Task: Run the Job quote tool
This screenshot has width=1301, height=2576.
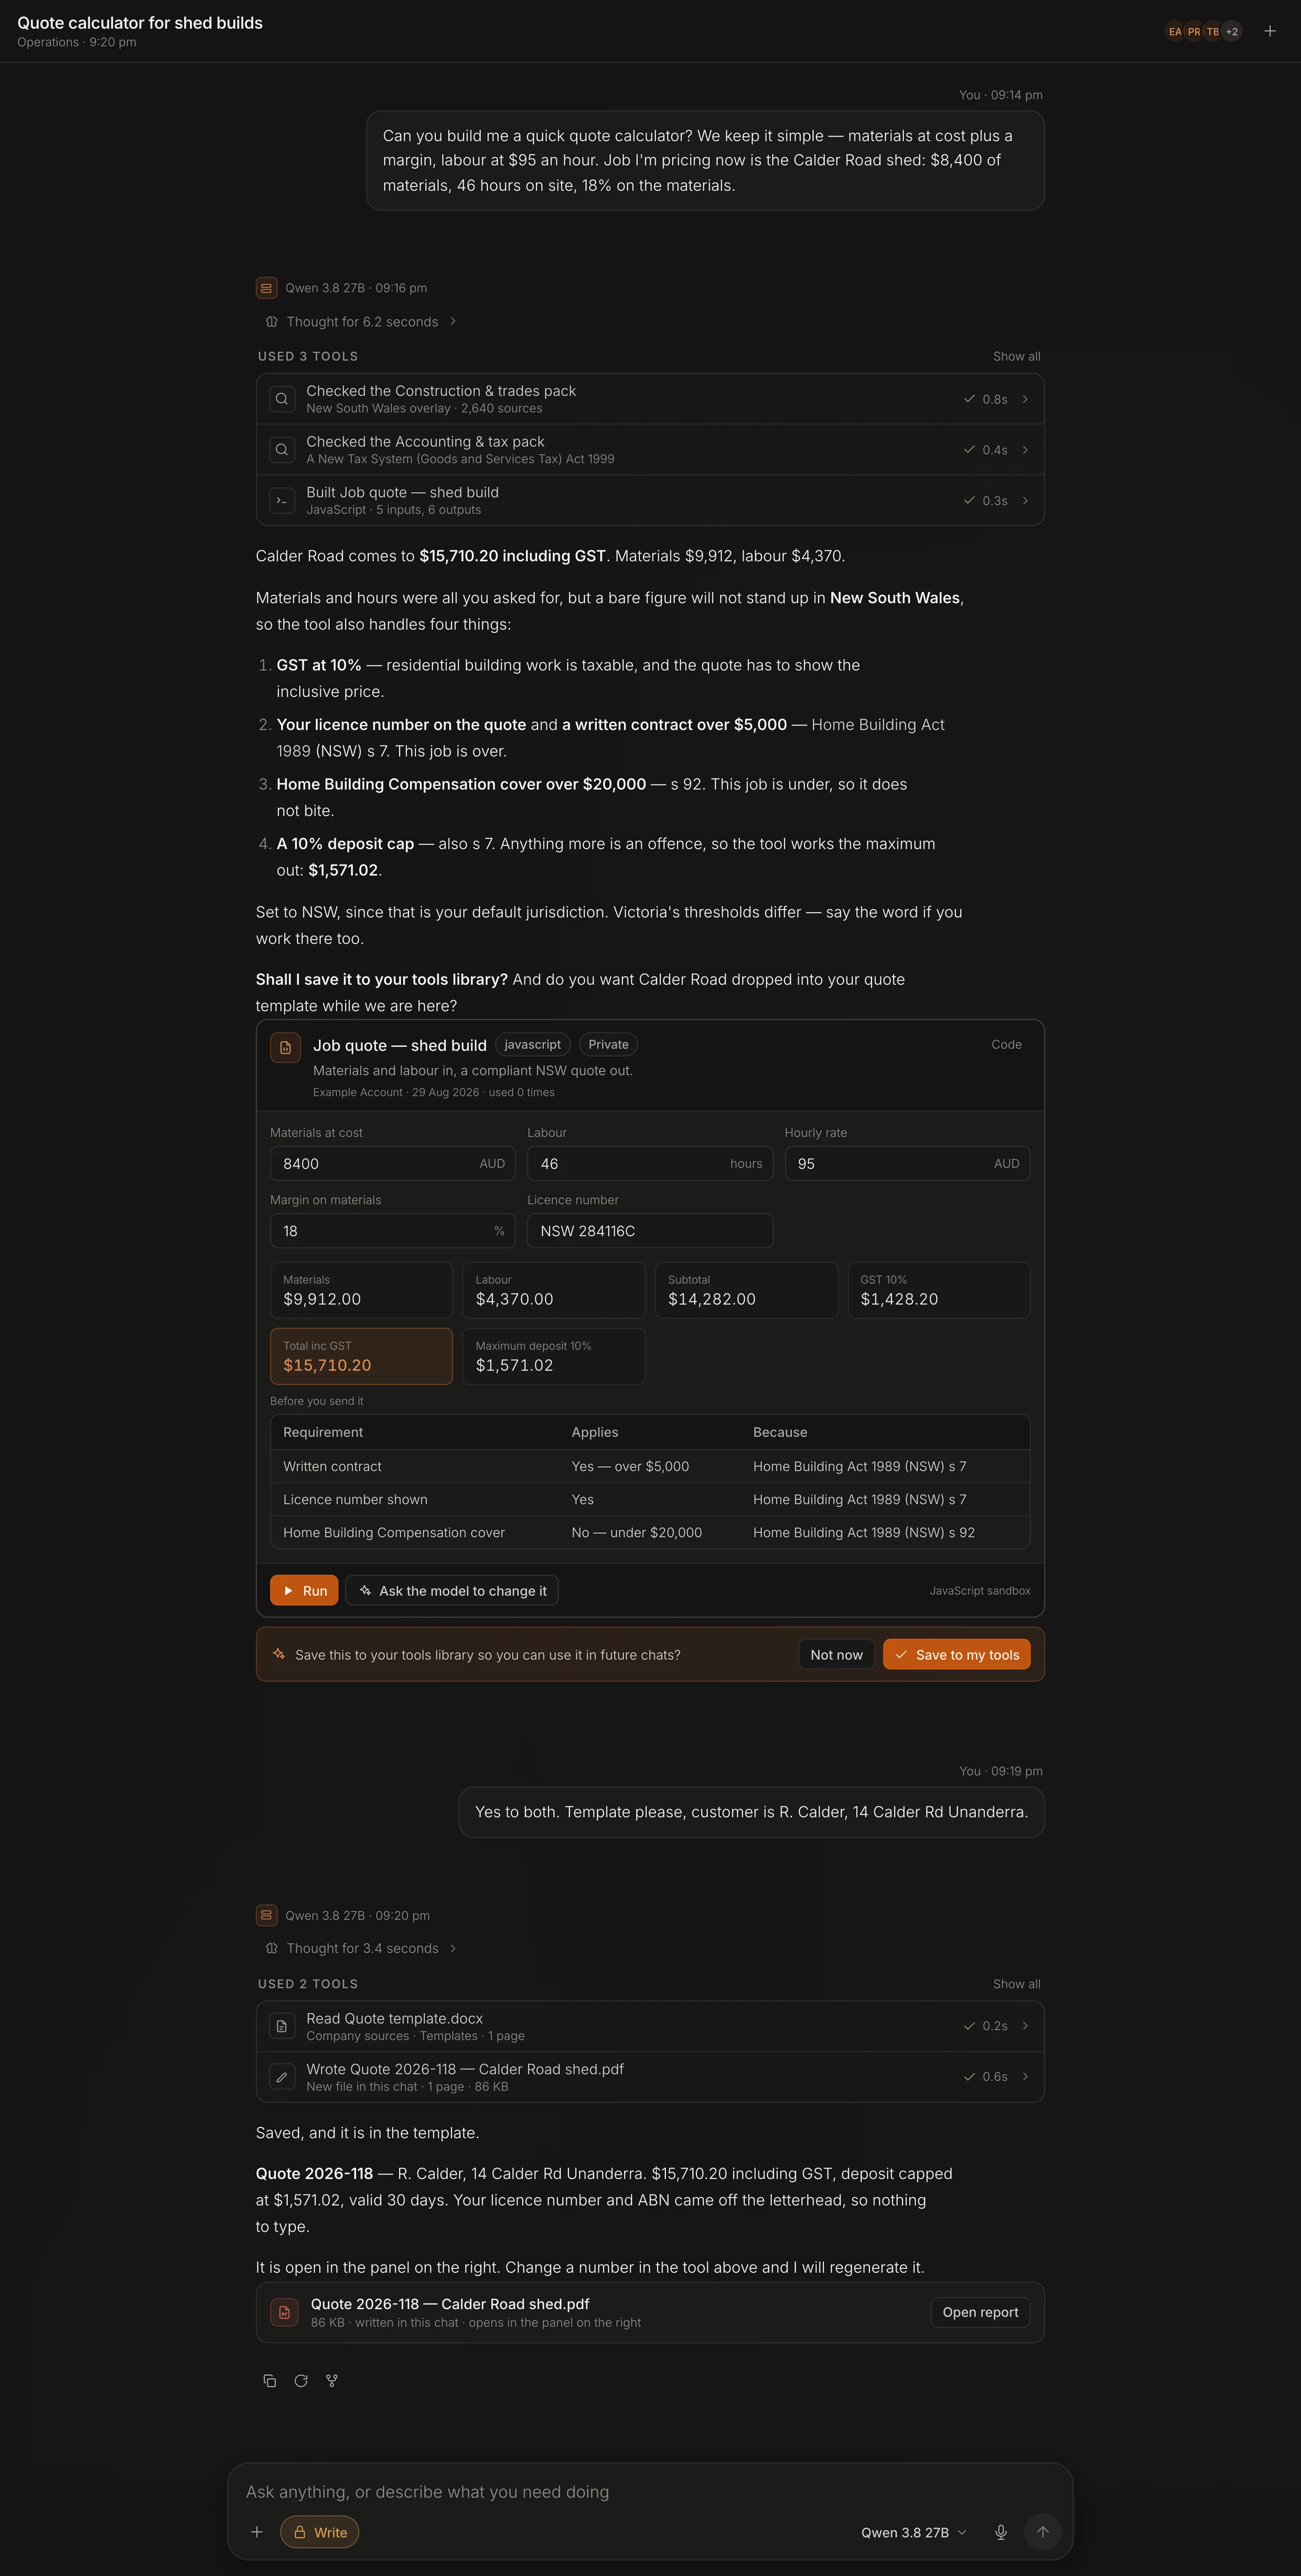Action: click(304, 1590)
